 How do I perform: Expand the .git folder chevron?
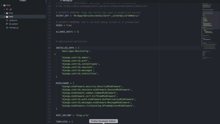pyautogui.click(x=4, y=9)
